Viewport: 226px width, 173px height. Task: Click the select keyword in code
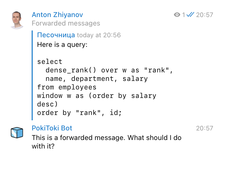tap(50, 62)
